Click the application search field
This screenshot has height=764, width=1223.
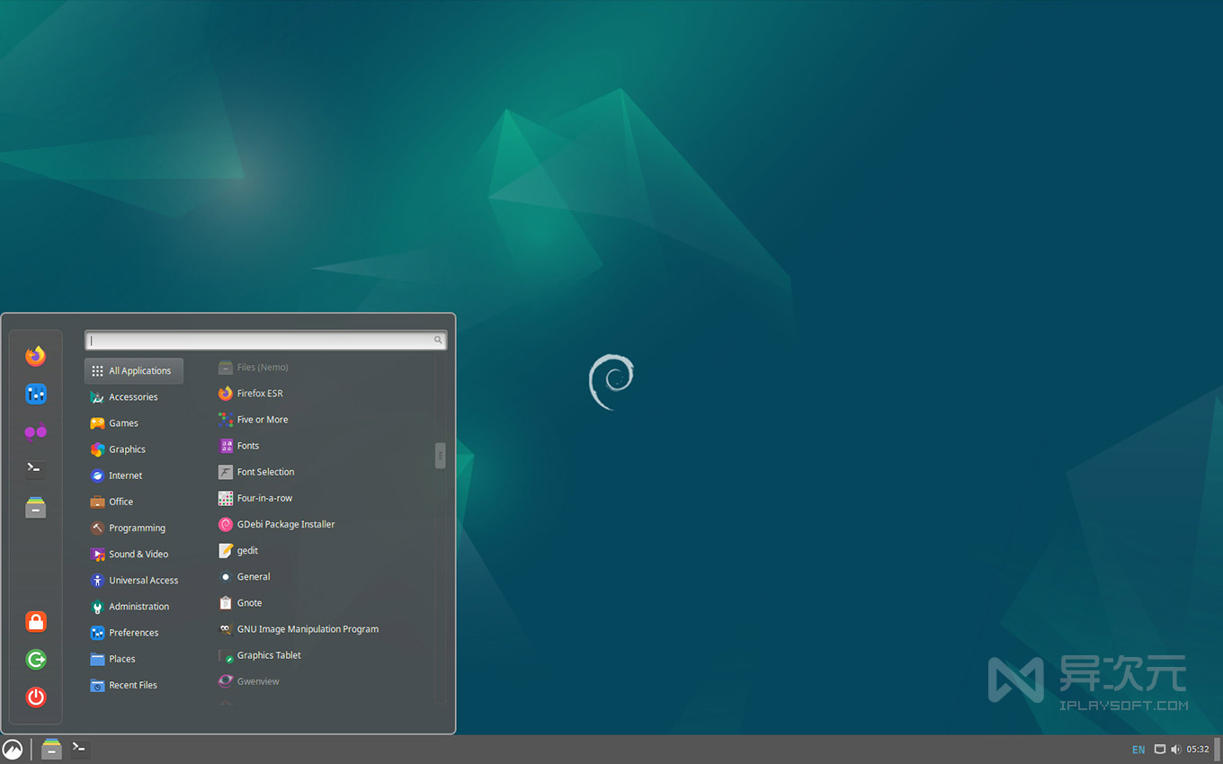coord(261,340)
